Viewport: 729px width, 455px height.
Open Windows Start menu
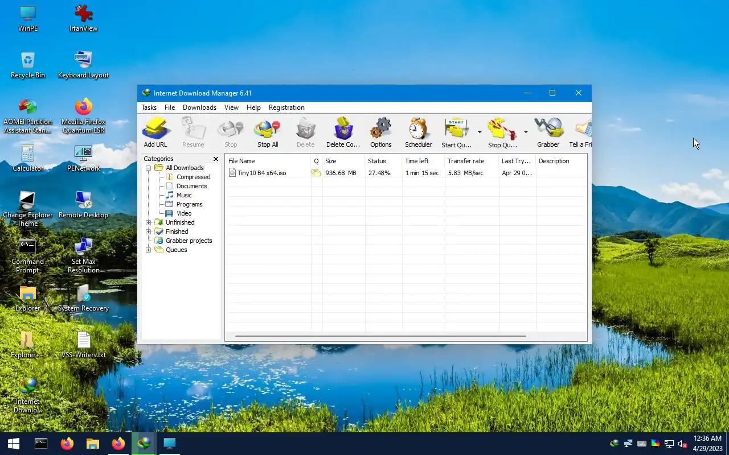pyautogui.click(x=14, y=444)
